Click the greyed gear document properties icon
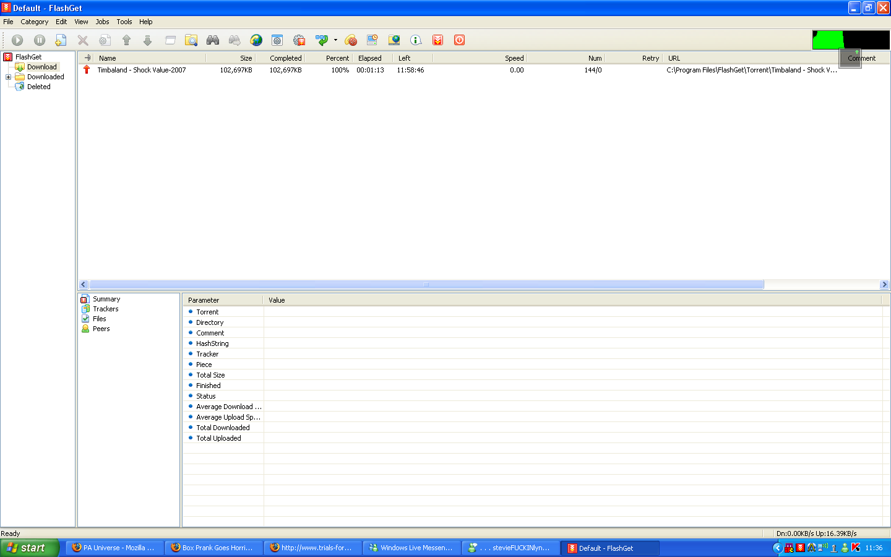 tap(105, 40)
